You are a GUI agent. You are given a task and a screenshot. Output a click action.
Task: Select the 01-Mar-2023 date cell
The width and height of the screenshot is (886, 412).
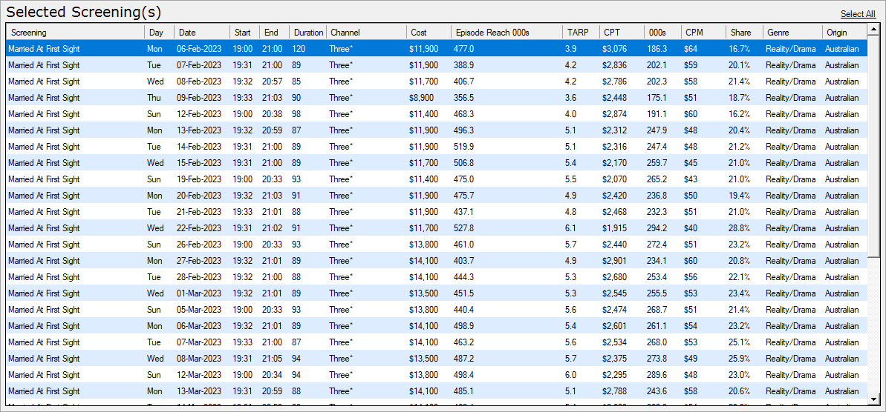(200, 293)
